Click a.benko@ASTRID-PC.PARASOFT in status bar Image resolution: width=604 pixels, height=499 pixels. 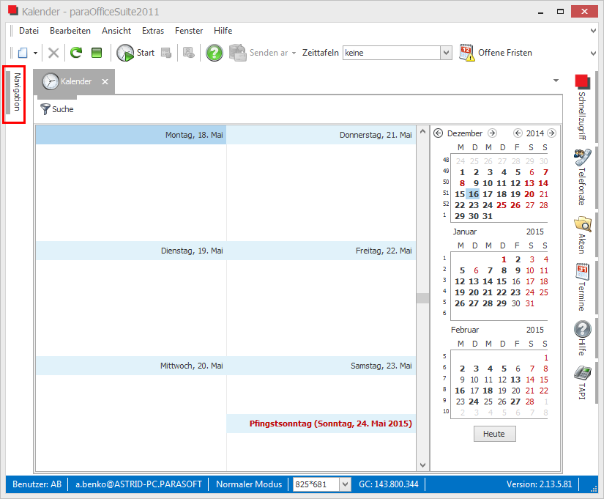click(138, 484)
